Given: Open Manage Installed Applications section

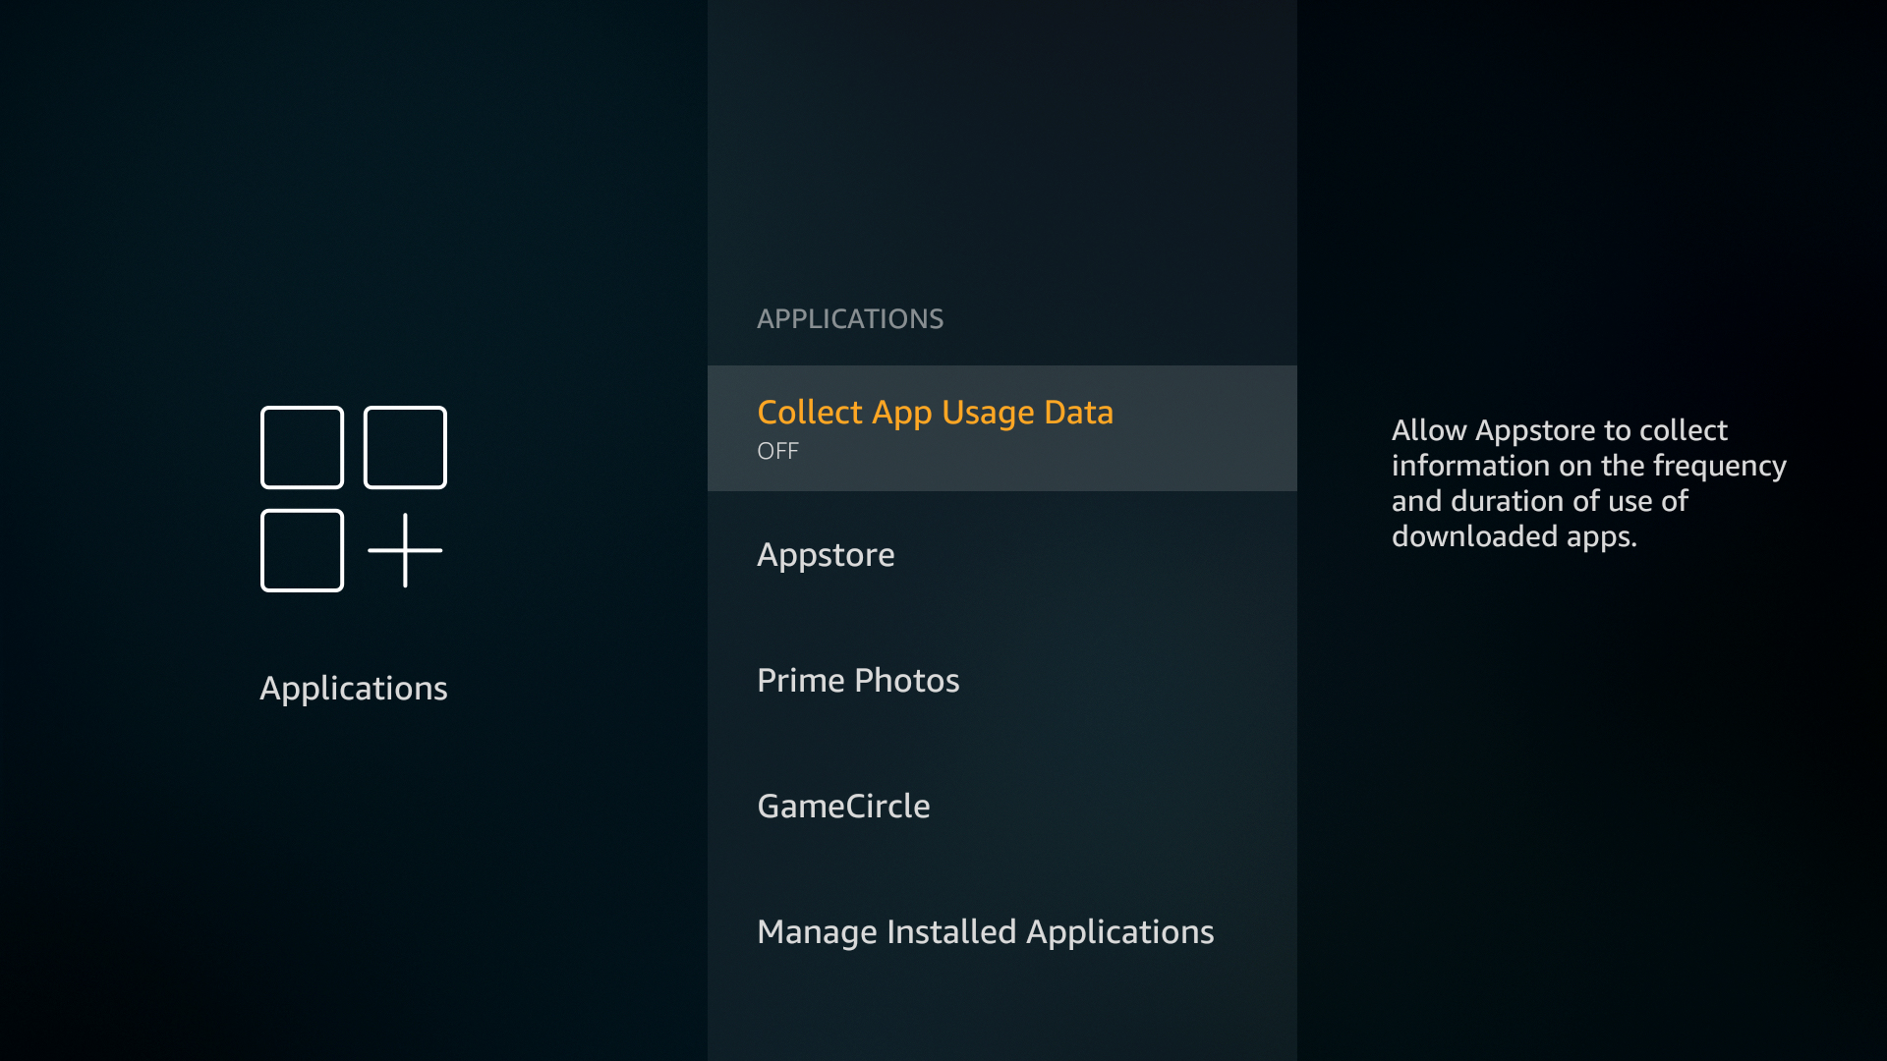Looking at the screenshot, I should [985, 930].
